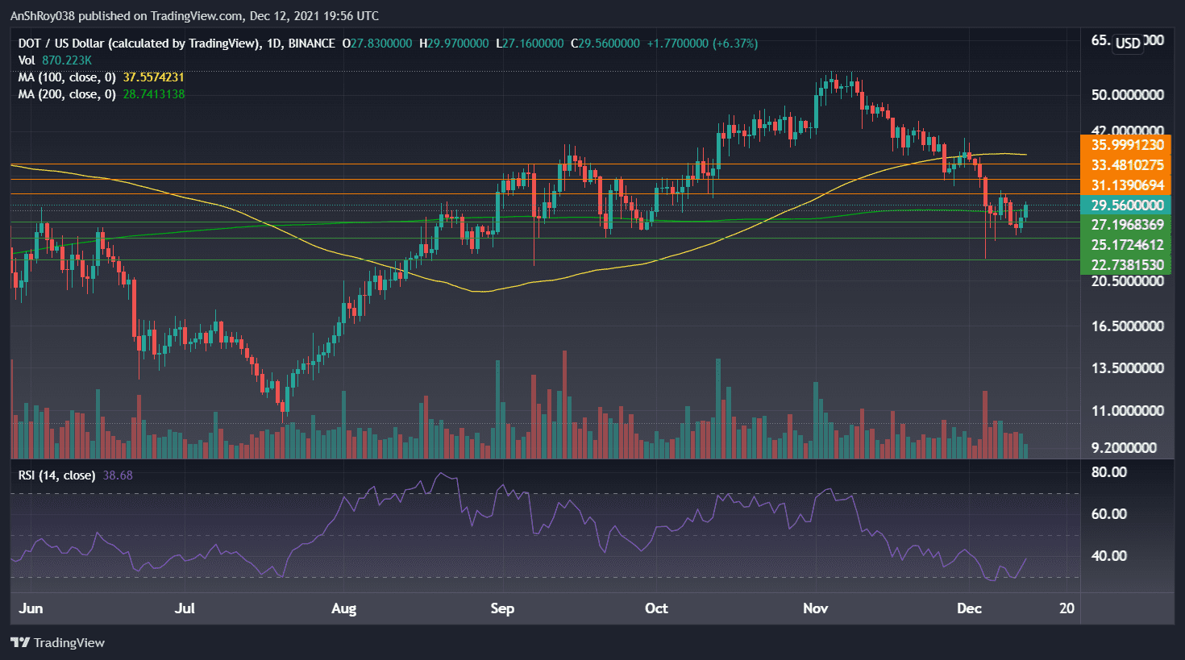The width and height of the screenshot is (1185, 660).
Task: Click the yellow 37.5574231 MA value
Action: click(x=153, y=77)
